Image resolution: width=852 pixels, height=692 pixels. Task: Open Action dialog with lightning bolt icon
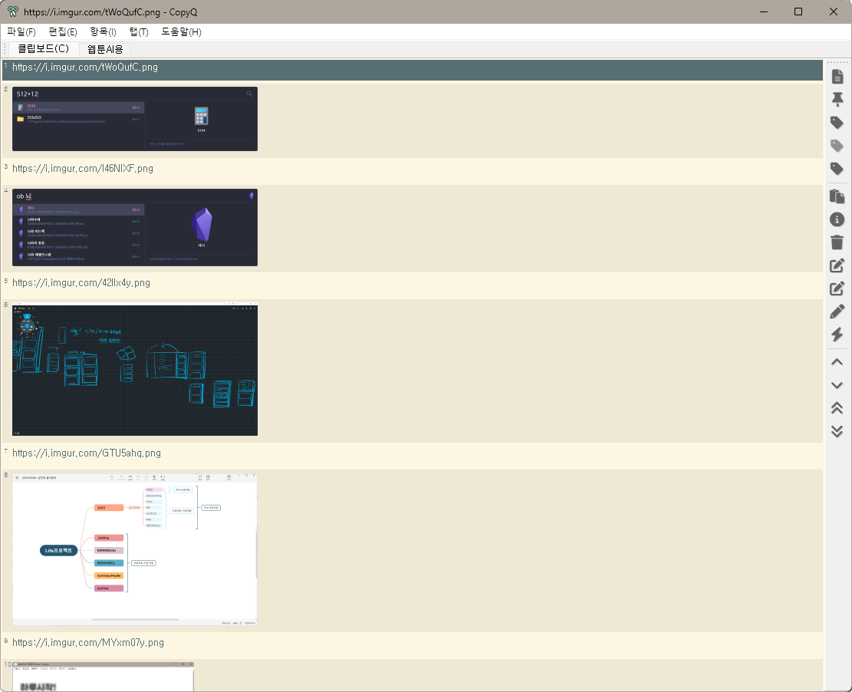[837, 334]
